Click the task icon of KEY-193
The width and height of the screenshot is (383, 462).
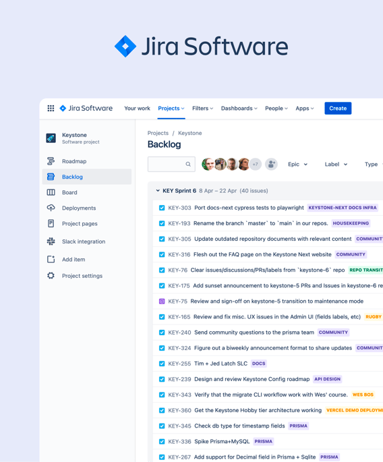pyautogui.click(x=162, y=223)
